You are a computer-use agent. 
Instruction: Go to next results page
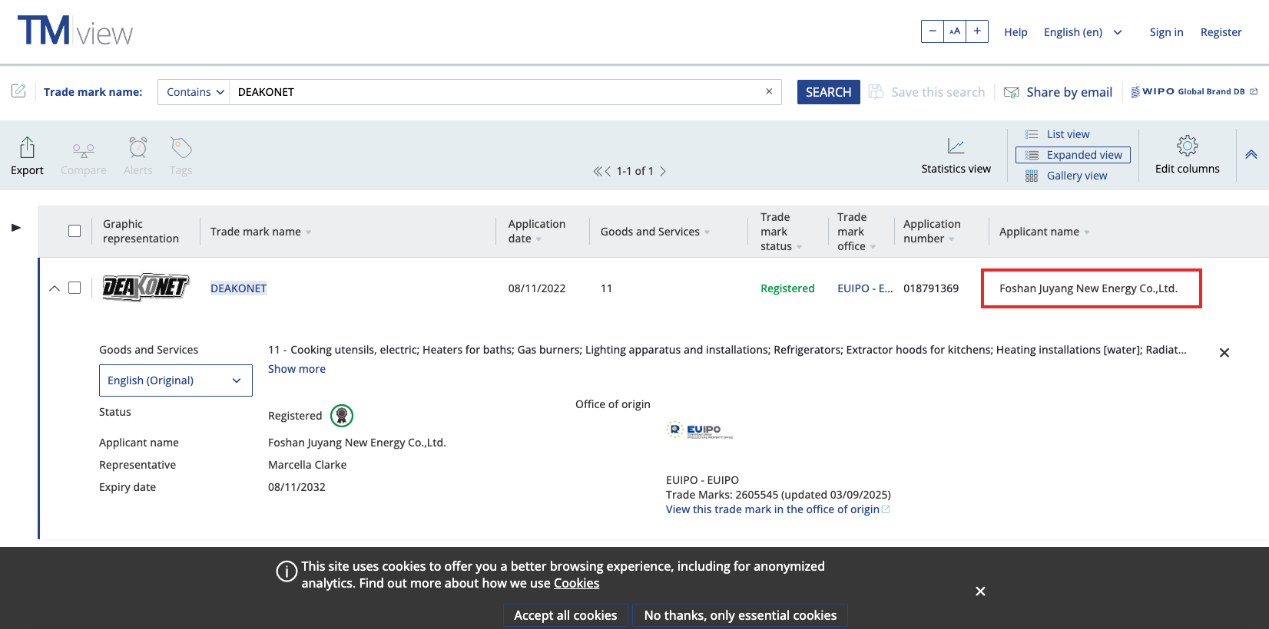click(x=663, y=171)
